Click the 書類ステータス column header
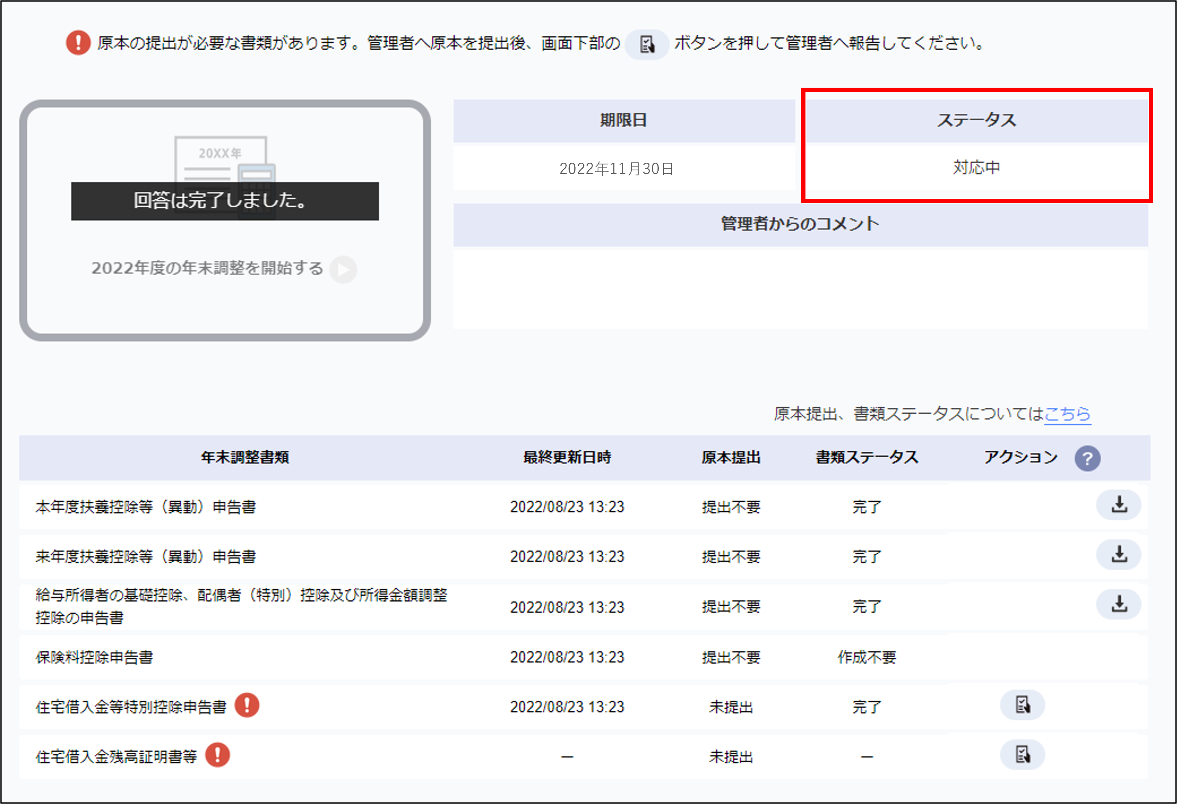The width and height of the screenshot is (1177, 804). click(x=867, y=458)
